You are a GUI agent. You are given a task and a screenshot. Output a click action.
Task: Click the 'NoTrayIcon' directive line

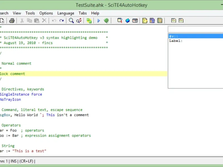point(10,100)
